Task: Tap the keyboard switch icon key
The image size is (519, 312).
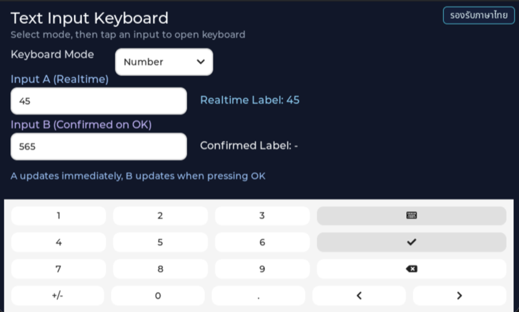Action: click(x=411, y=216)
